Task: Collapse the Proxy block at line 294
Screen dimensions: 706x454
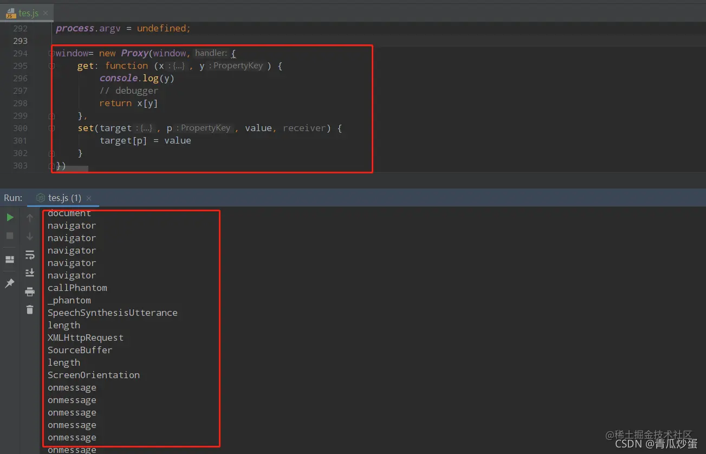Action: (51, 53)
